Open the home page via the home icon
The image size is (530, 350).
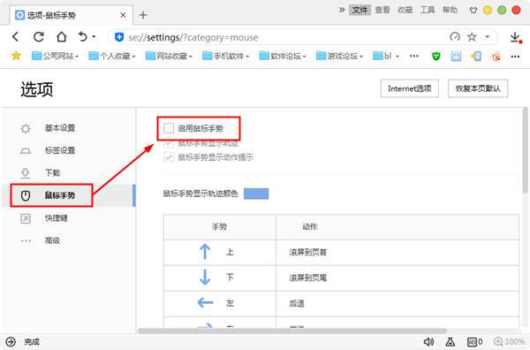coord(61,36)
